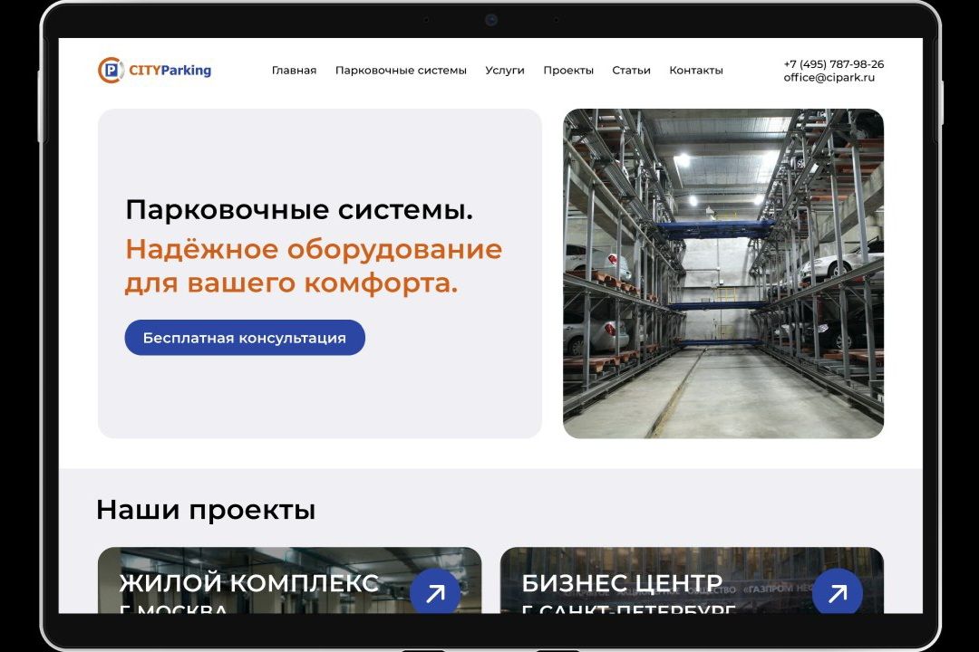This screenshot has height=652, width=979.
Task: Click the black Парковочные системы hero heading
Action: [x=299, y=210]
